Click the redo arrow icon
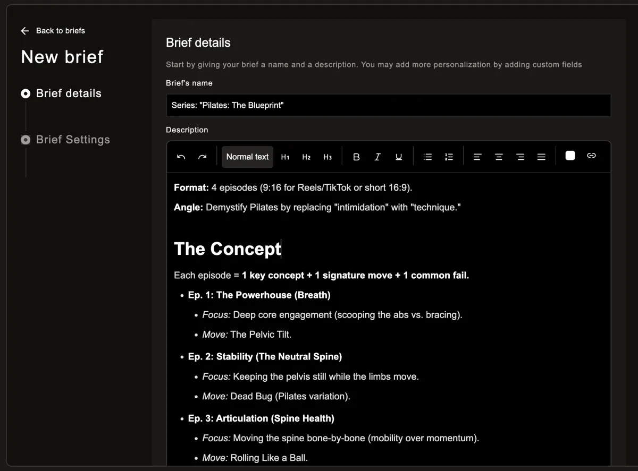Viewport: 638px width, 471px height. [202, 157]
